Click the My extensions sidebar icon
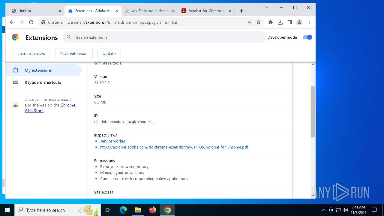 [16, 70]
